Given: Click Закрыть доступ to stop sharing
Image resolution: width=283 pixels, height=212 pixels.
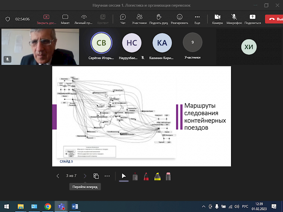Looking at the screenshot, I should (46, 19).
